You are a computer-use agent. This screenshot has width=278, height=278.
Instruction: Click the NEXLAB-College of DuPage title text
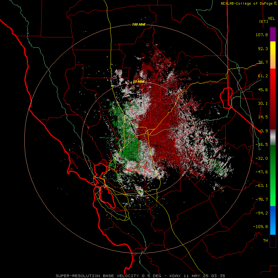pos(247,3)
